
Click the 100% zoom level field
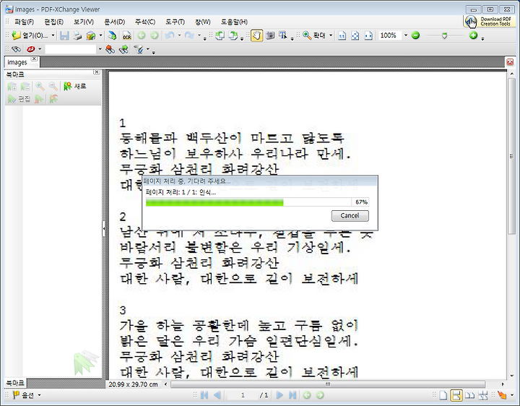(390, 35)
